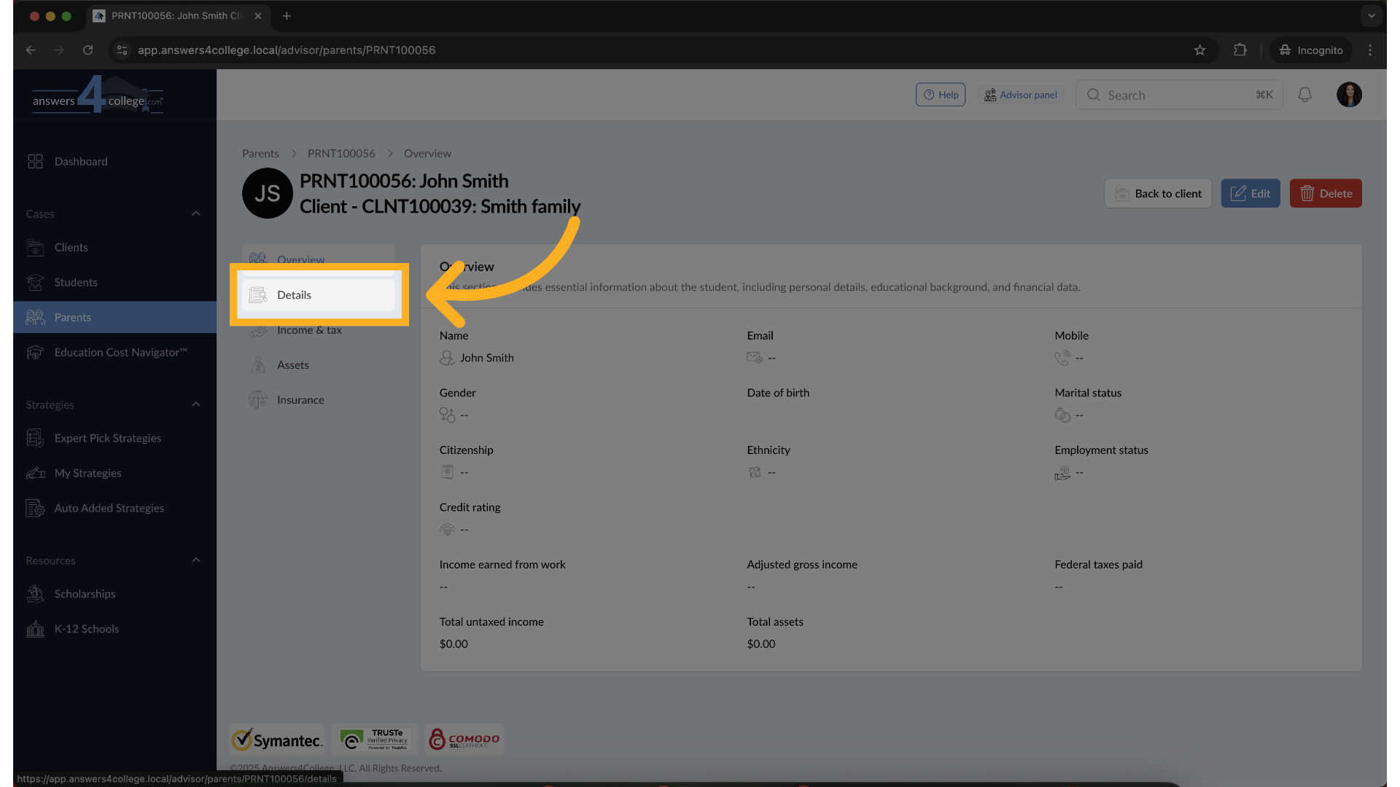Edit John Smith's profile
The height and width of the screenshot is (787, 1400).
pos(1250,193)
